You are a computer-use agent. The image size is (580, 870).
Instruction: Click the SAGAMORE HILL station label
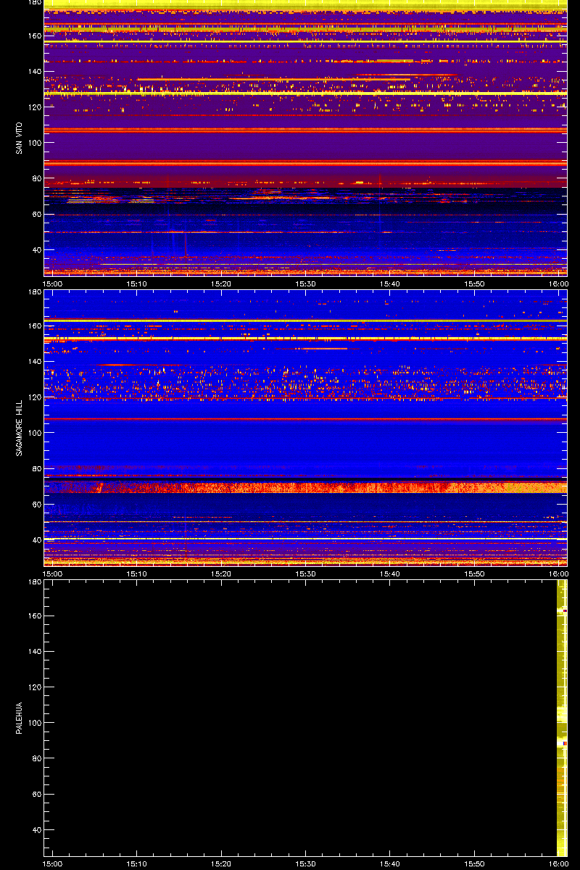pyautogui.click(x=20, y=428)
